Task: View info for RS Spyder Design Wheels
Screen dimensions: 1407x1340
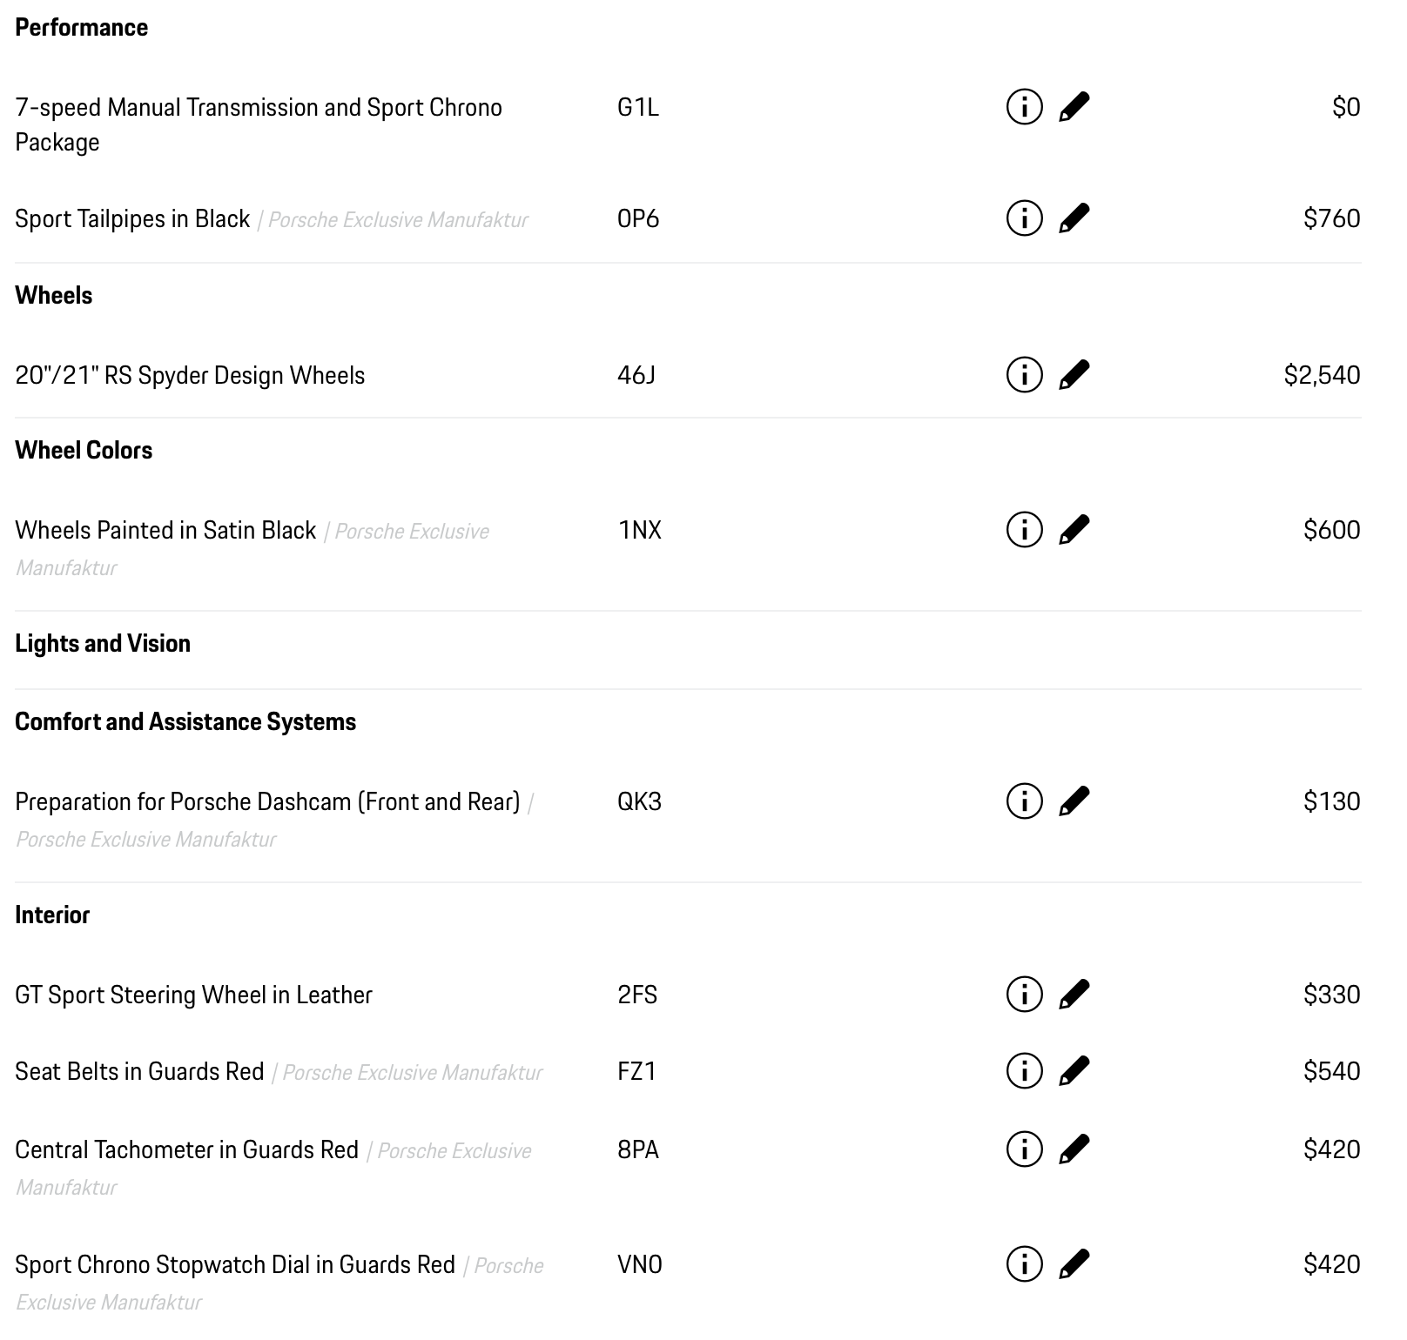Action: pyautogui.click(x=1024, y=375)
